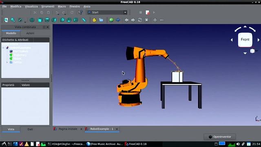Click the volume speaker tray icon
The width and height of the screenshot is (261, 147).
(238, 144)
